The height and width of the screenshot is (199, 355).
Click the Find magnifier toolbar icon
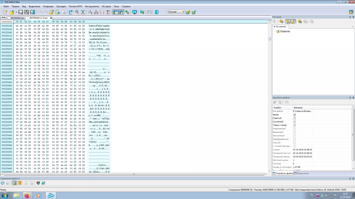coord(77,12)
